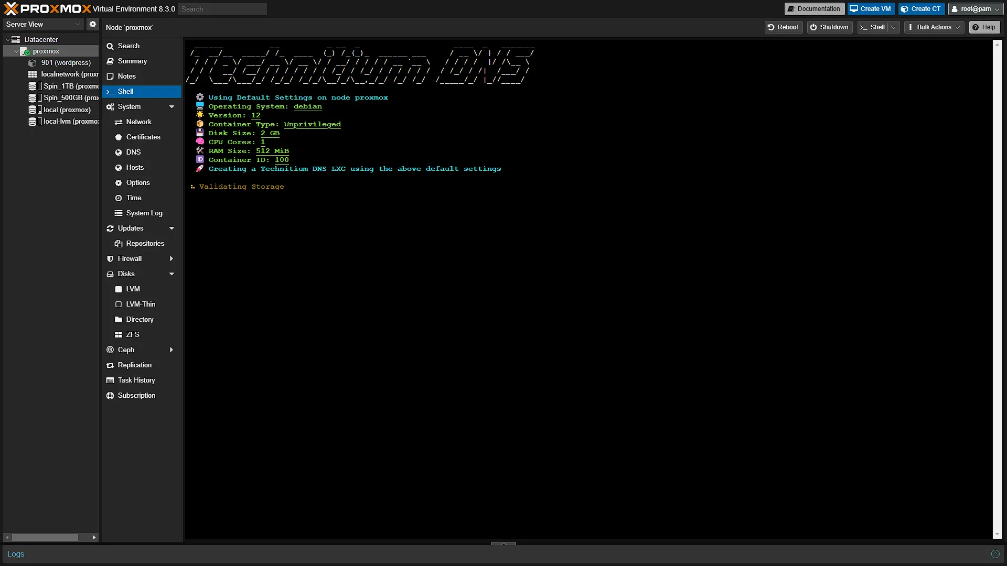Expand the Firewall menu section
The width and height of the screenshot is (1007, 566).
coord(172,259)
